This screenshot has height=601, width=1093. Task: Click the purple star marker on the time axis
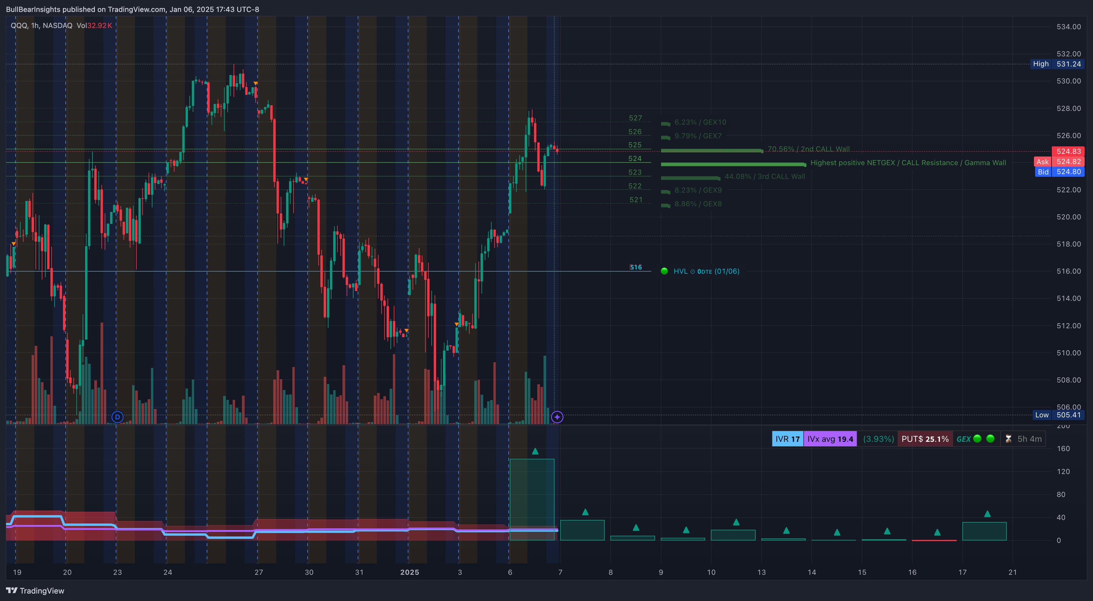[x=557, y=417]
